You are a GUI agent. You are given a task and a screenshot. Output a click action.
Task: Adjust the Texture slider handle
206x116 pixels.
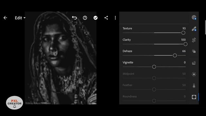183,33
